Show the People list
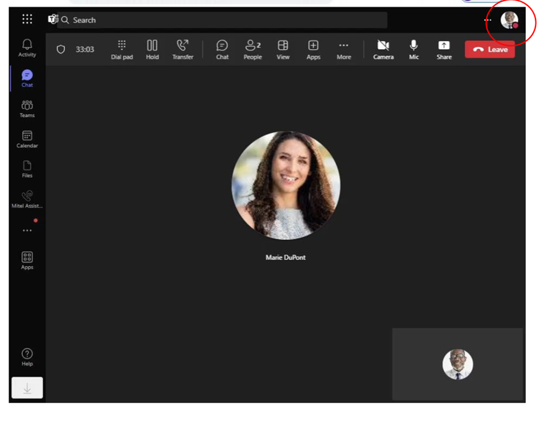This screenshot has height=424, width=541. click(252, 49)
